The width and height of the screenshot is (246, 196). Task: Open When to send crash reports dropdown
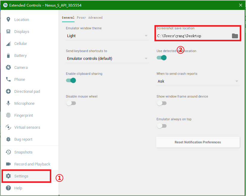click(x=198, y=81)
